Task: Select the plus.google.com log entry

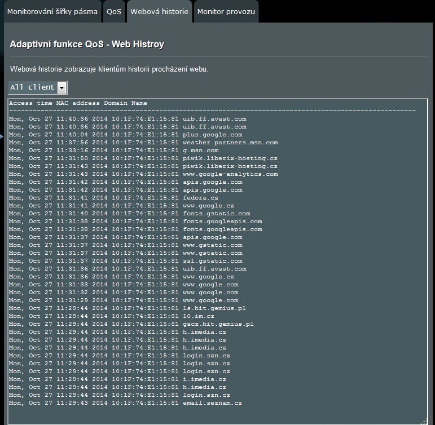Action: 126,135
